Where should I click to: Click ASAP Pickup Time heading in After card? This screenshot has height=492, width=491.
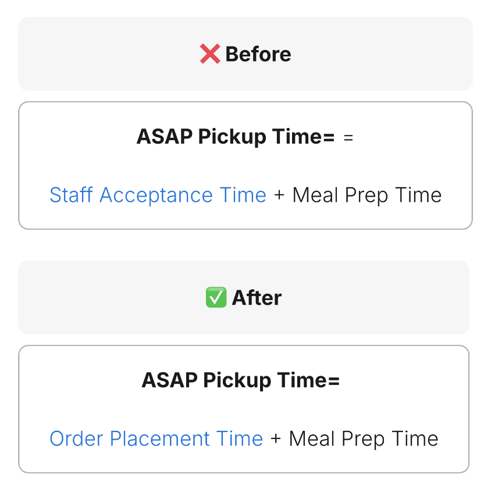coord(240,380)
